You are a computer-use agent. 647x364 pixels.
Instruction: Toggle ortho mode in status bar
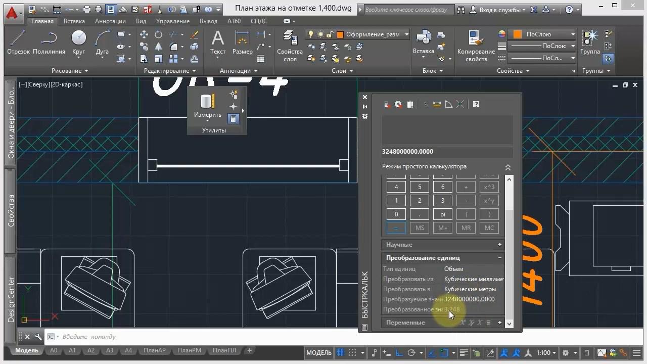click(399, 352)
